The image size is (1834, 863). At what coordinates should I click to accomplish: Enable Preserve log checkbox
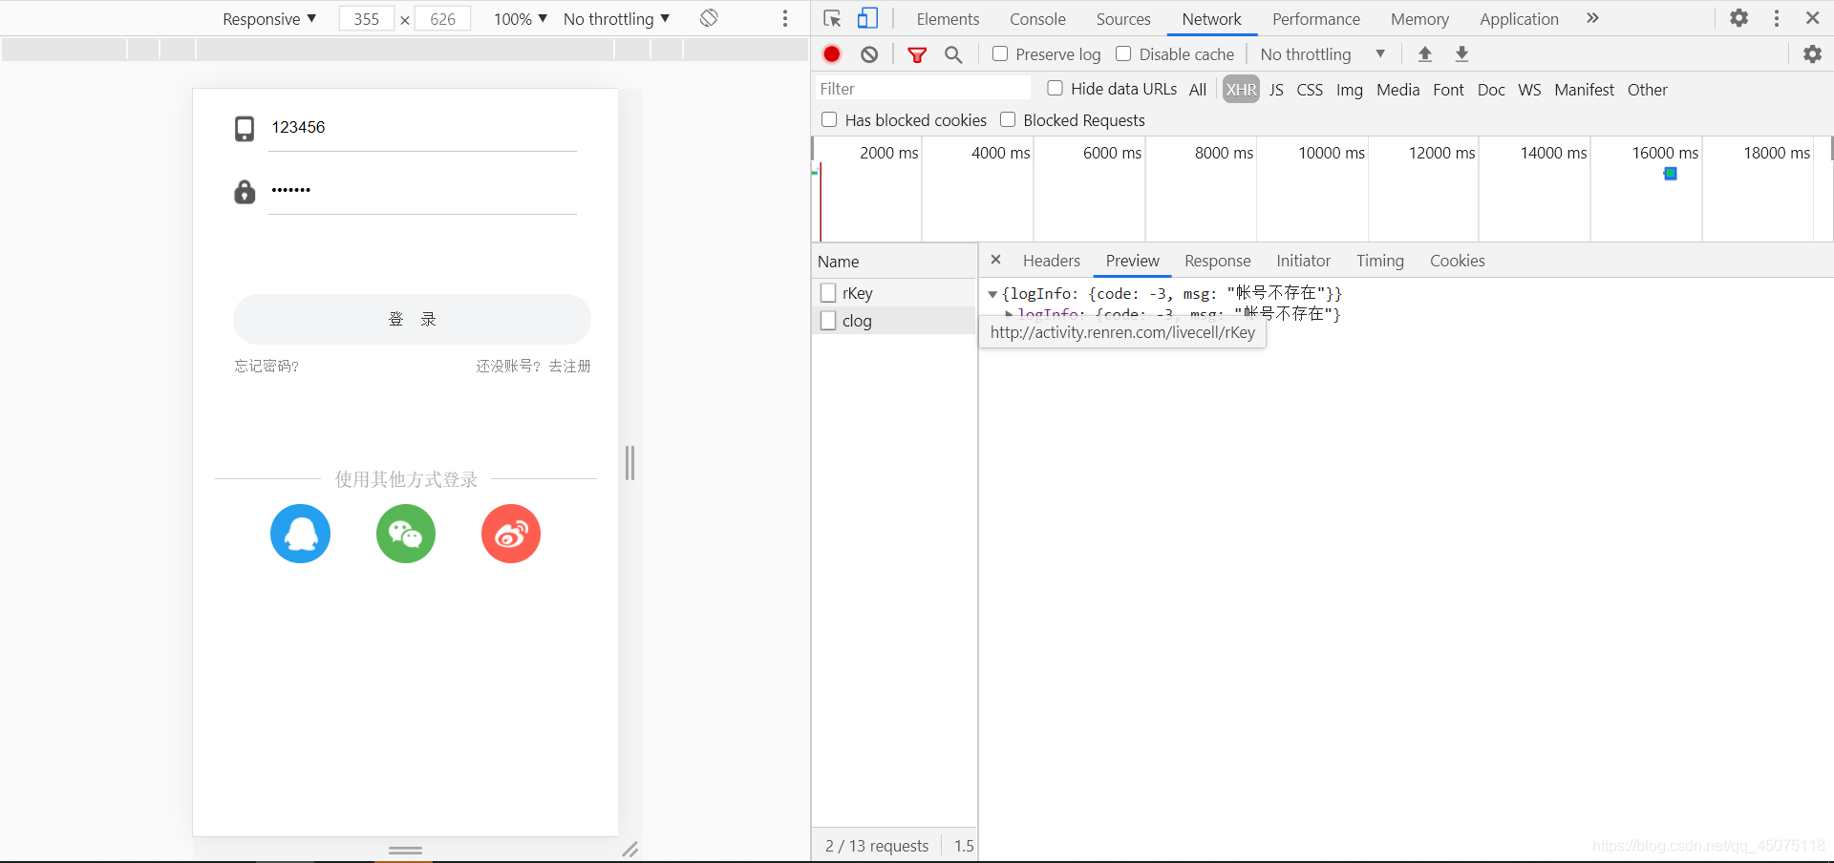click(x=1000, y=53)
